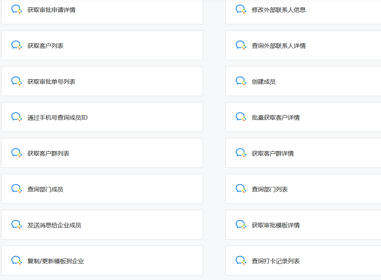Select 修改外部联系人信息 action

pos(303,12)
